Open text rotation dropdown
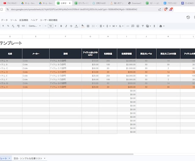This screenshot has width=195, height=161. point(121,26)
